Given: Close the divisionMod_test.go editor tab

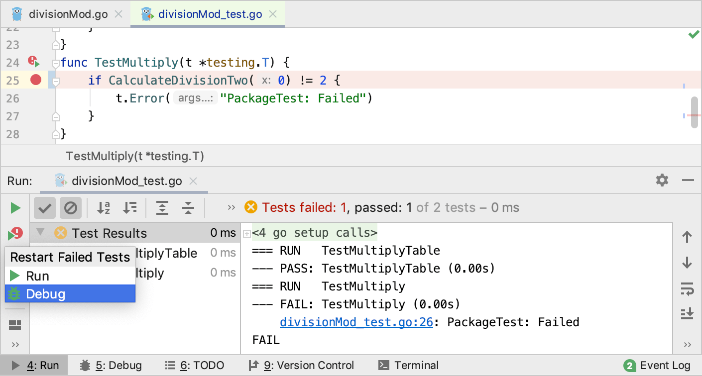Looking at the screenshot, I should (273, 14).
